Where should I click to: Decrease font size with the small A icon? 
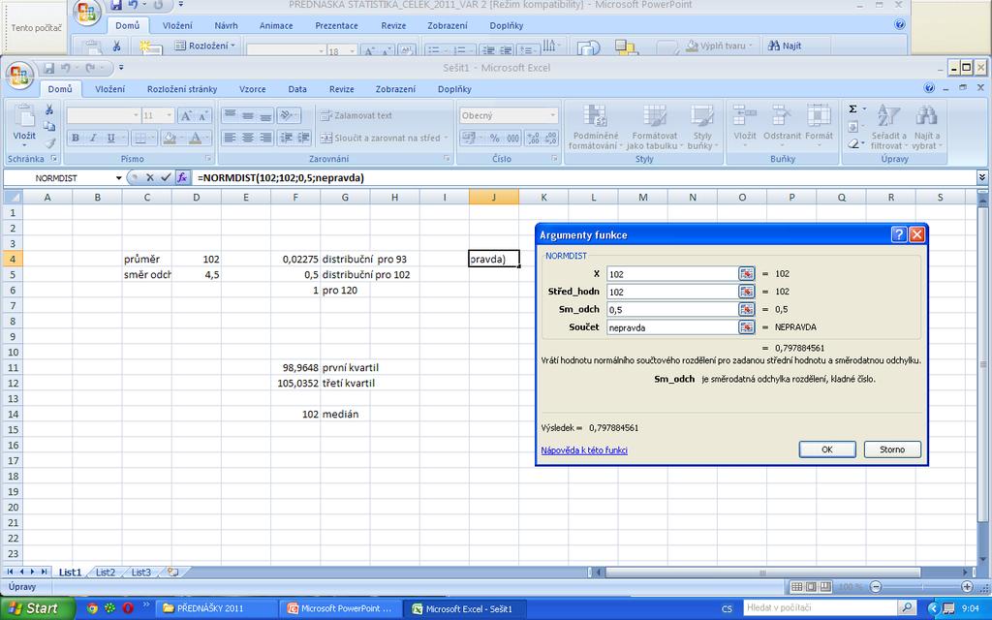click(x=202, y=116)
